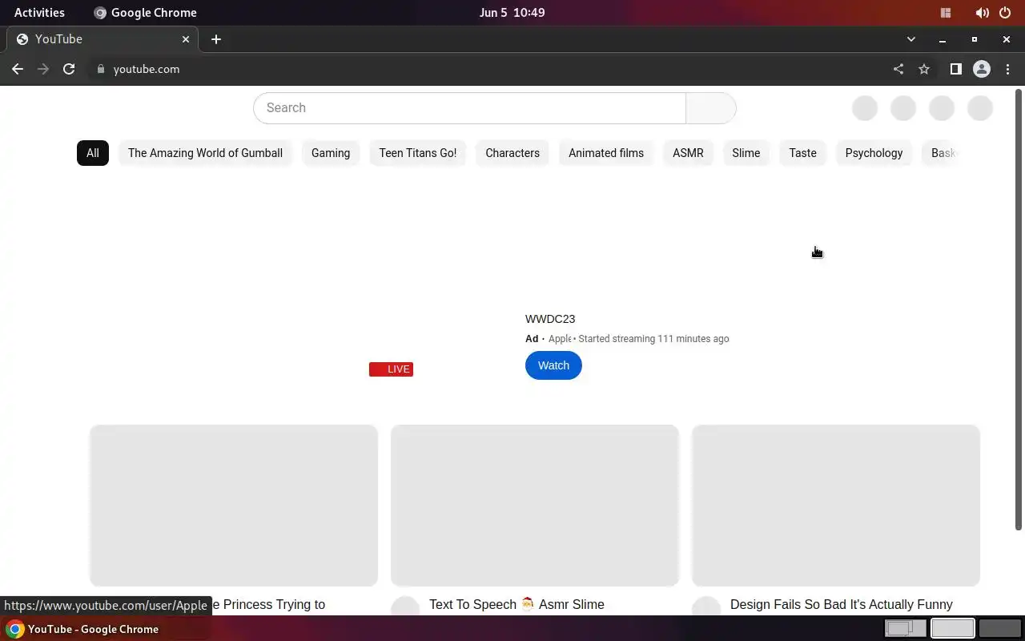
Task: Switch to the second workspace thumbnail
Action: [953, 629]
